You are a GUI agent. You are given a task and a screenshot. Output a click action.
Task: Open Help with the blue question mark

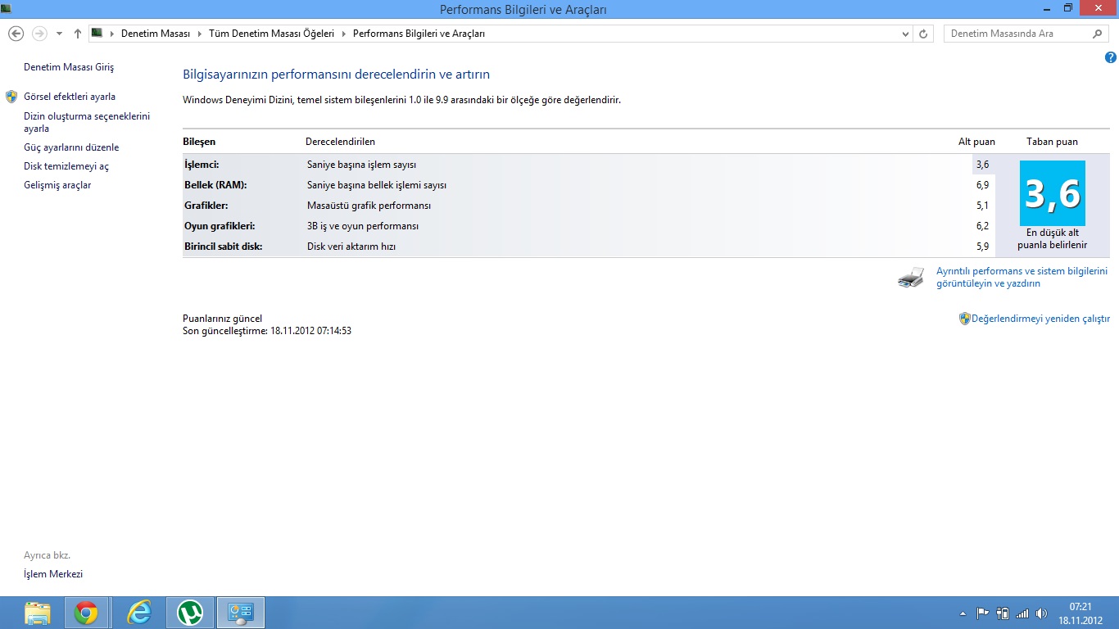click(x=1111, y=57)
